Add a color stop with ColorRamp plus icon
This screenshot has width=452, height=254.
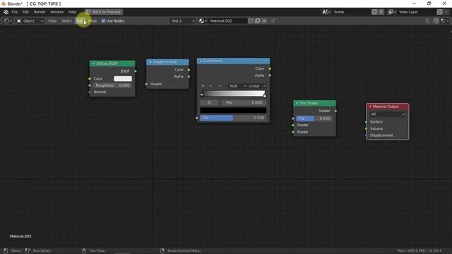[x=203, y=86]
